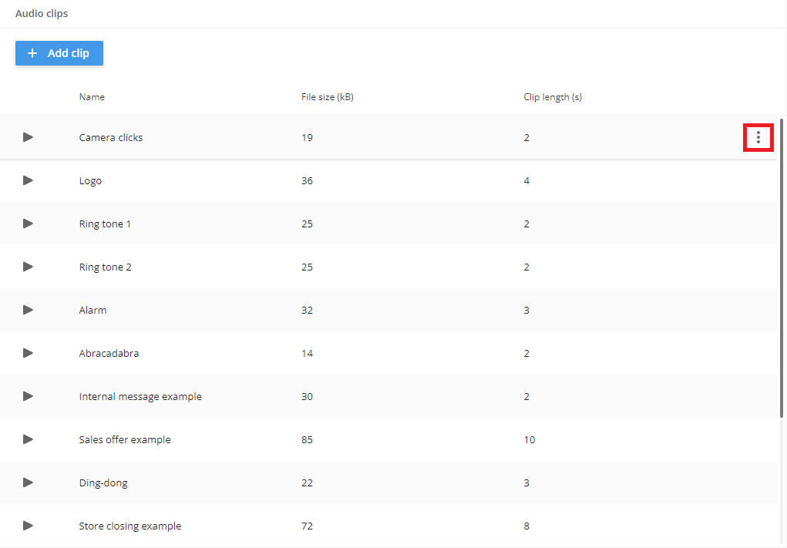Click the Clip length (s) column header
Image resolution: width=787 pixels, height=548 pixels.
553,97
